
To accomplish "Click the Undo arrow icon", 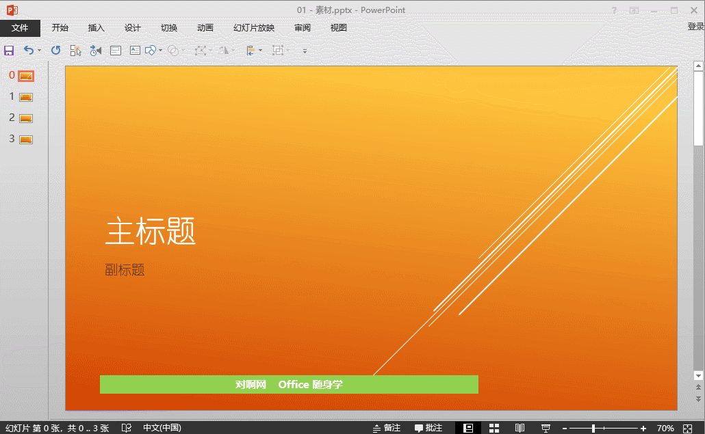I will (x=28, y=51).
